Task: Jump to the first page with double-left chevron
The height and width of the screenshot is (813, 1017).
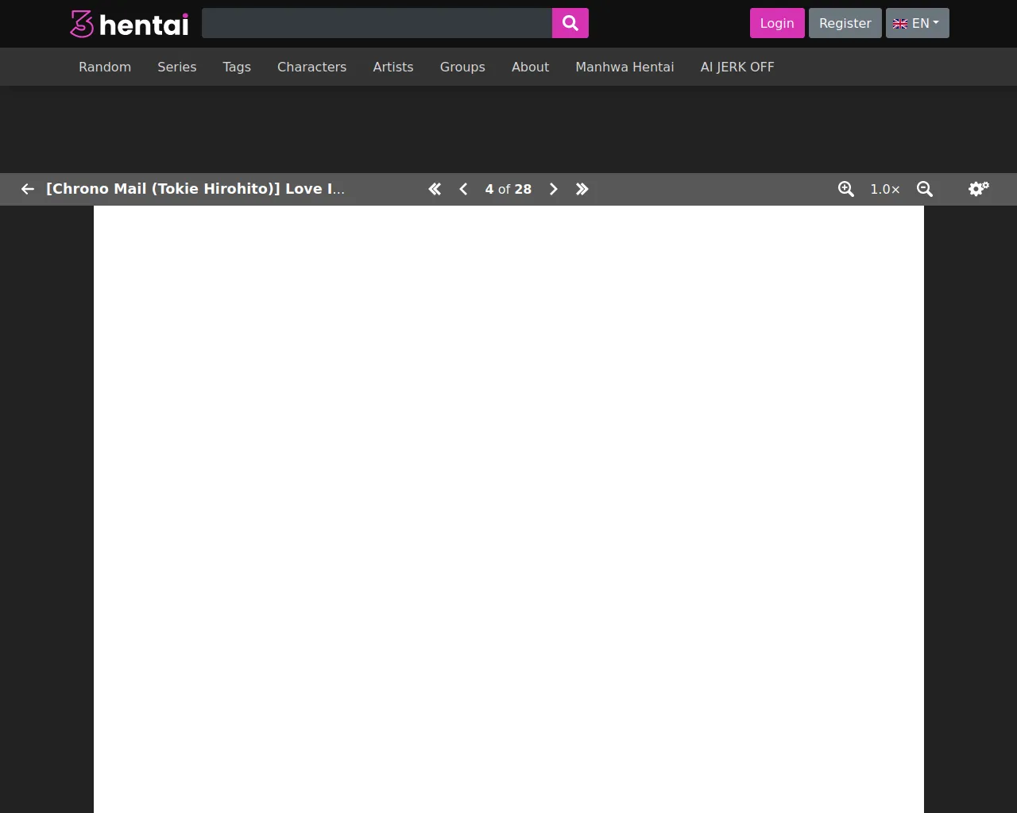Action: coord(435,189)
